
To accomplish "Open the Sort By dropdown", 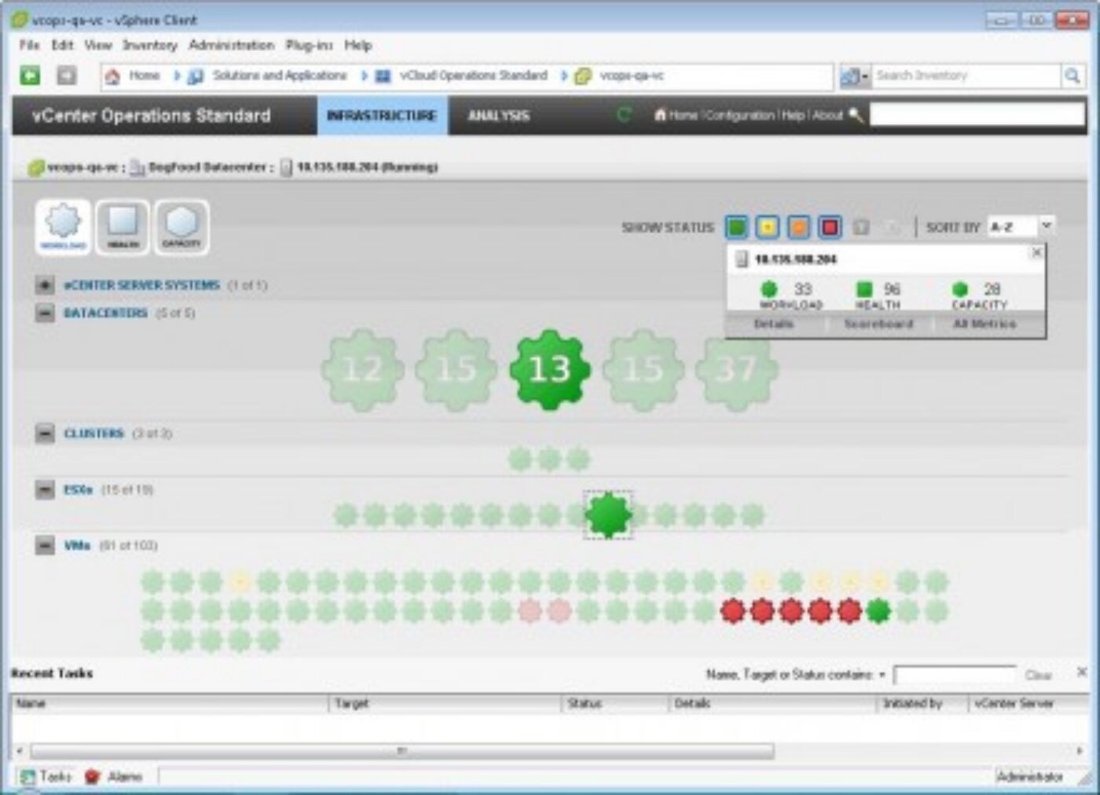I will [x=1021, y=227].
